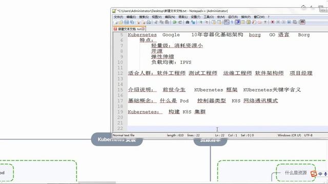The image size is (328, 184).
Task: Cut selection with the scissors icon
Action: coord(156,22)
